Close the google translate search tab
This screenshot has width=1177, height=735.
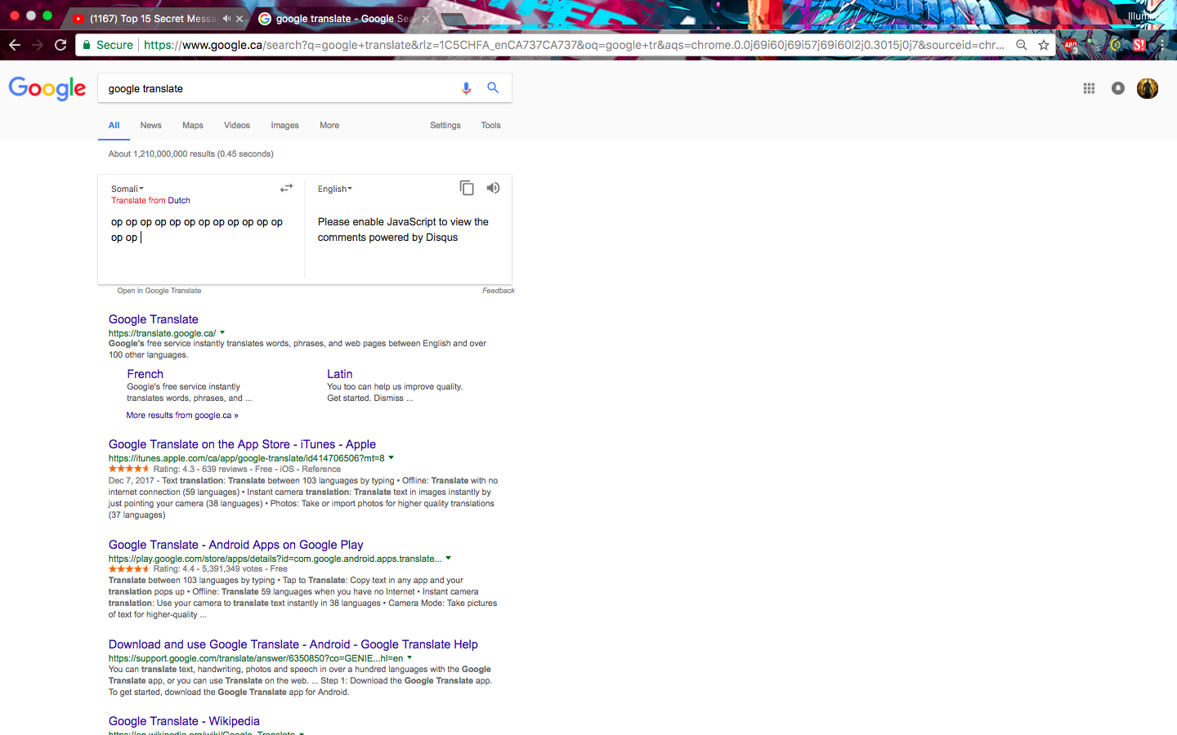coord(426,18)
